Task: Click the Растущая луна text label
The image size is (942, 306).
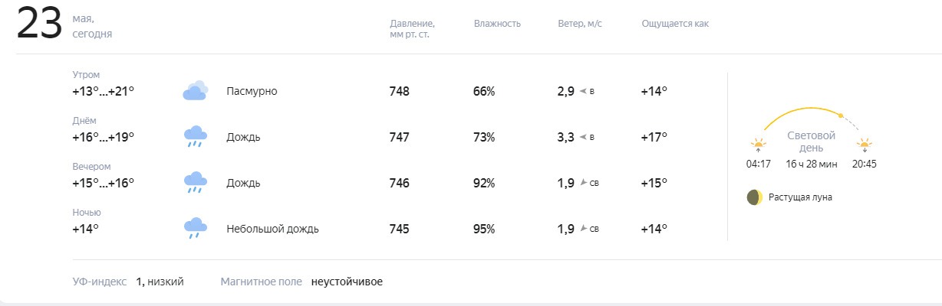Action: tap(800, 197)
